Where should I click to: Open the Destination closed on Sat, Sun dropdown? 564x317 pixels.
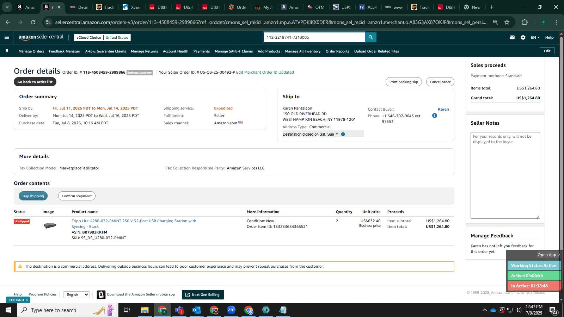310,134
